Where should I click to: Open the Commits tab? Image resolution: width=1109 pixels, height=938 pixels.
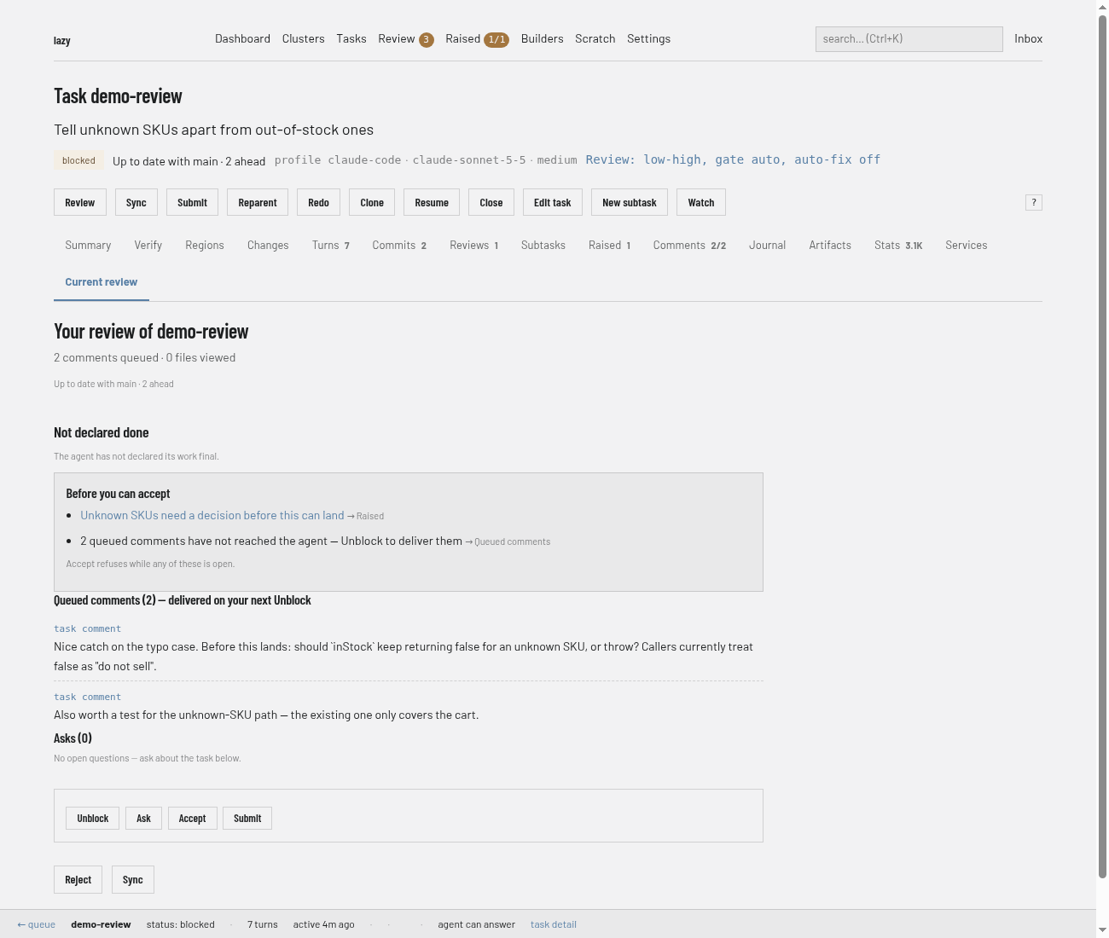click(x=399, y=246)
